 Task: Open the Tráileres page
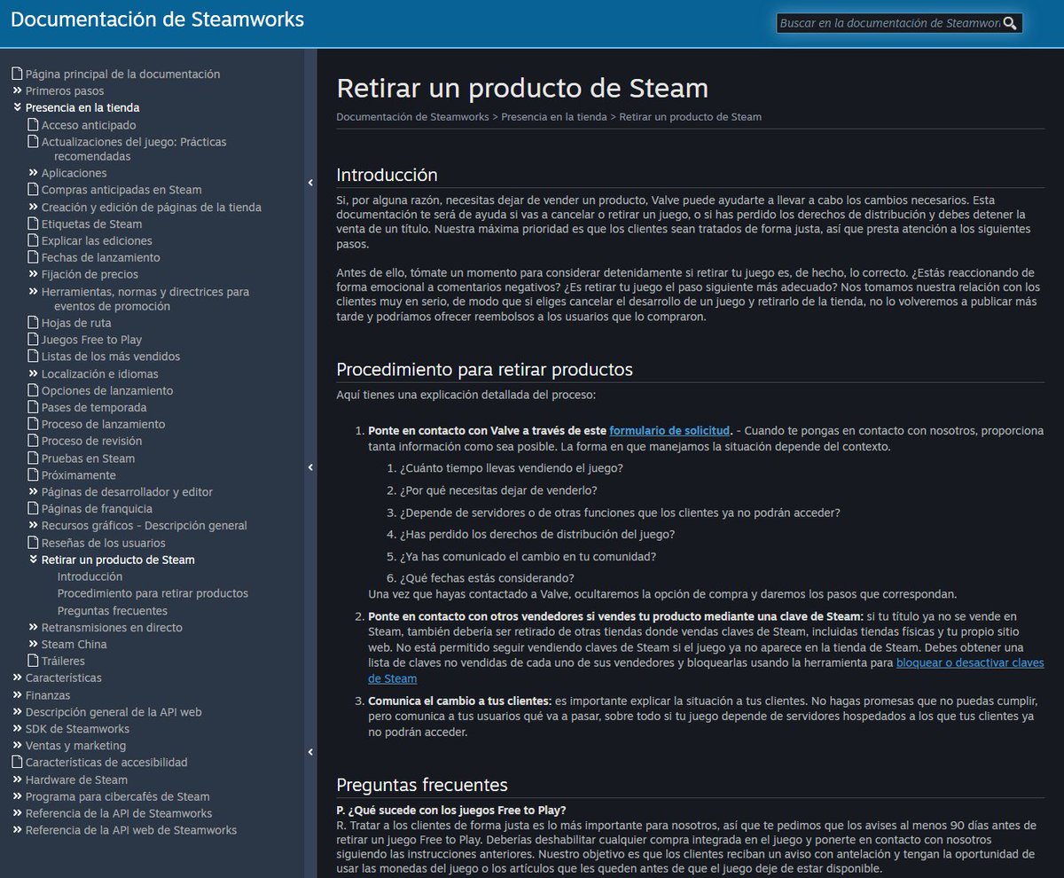[63, 662]
